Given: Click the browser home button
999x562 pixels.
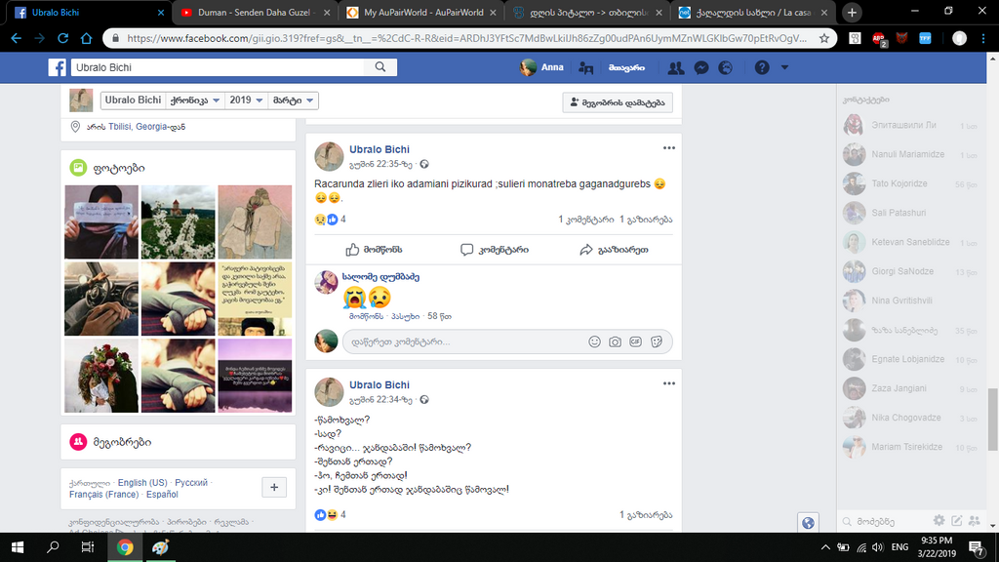Looking at the screenshot, I should pos(87,38).
